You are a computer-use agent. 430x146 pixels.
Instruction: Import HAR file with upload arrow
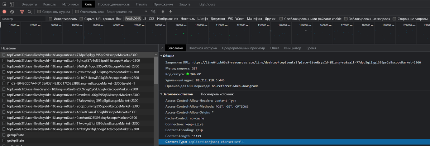(163, 12)
